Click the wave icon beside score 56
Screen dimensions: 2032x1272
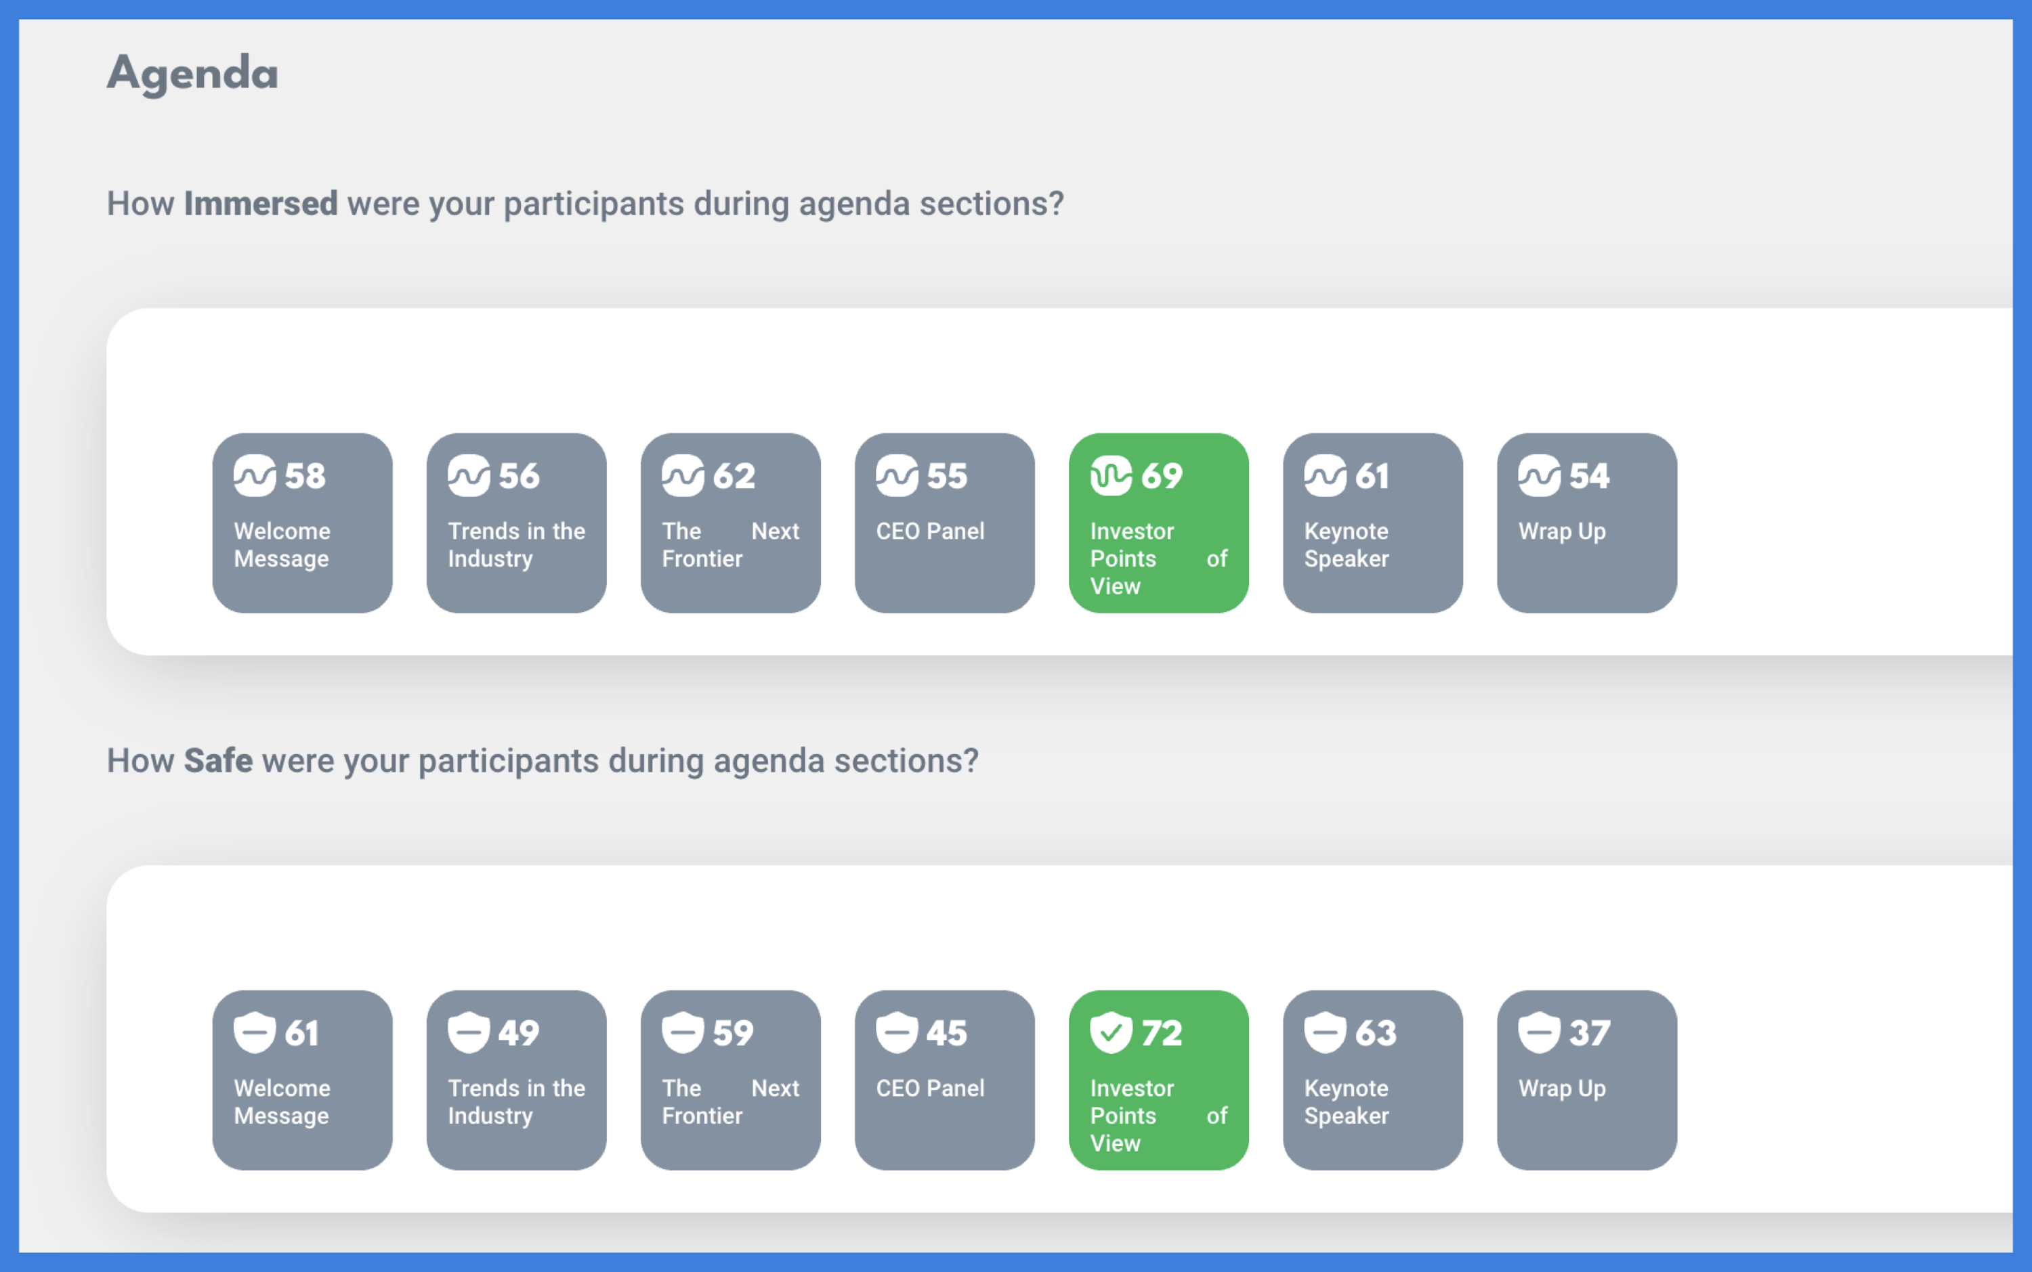click(468, 476)
